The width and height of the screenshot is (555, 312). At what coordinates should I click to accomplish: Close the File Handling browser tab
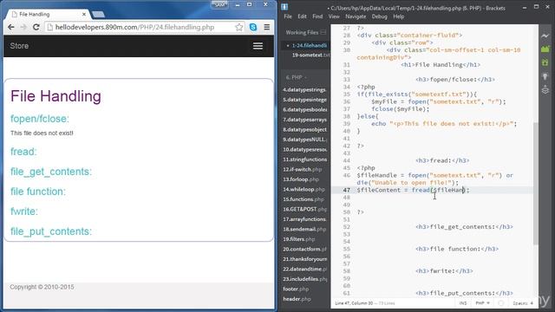click(x=84, y=14)
